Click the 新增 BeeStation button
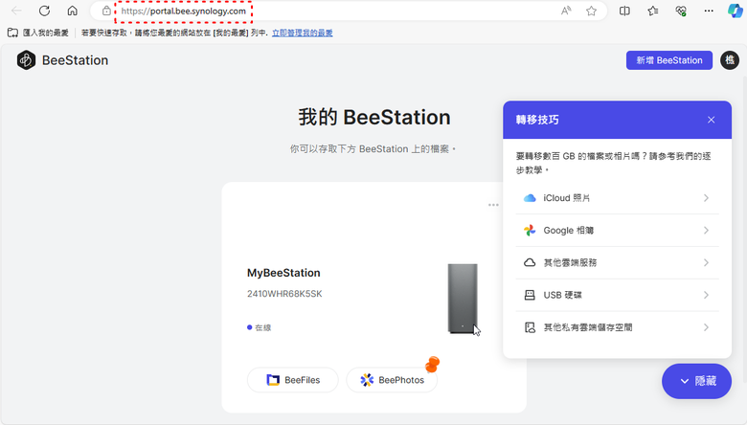This screenshot has height=425, width=747. click(668, 60)
